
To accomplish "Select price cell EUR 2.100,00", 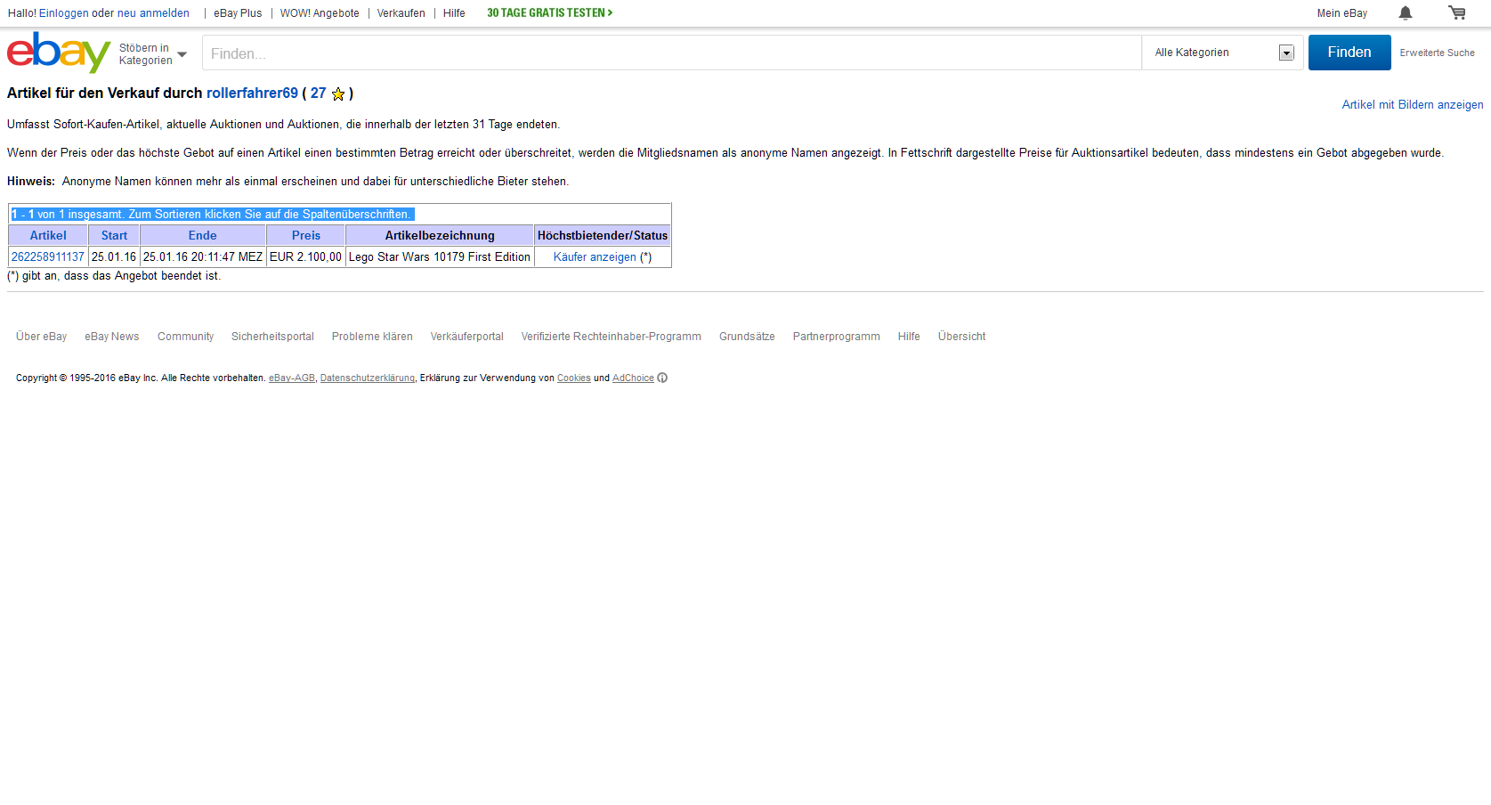I will pos(305,256).
